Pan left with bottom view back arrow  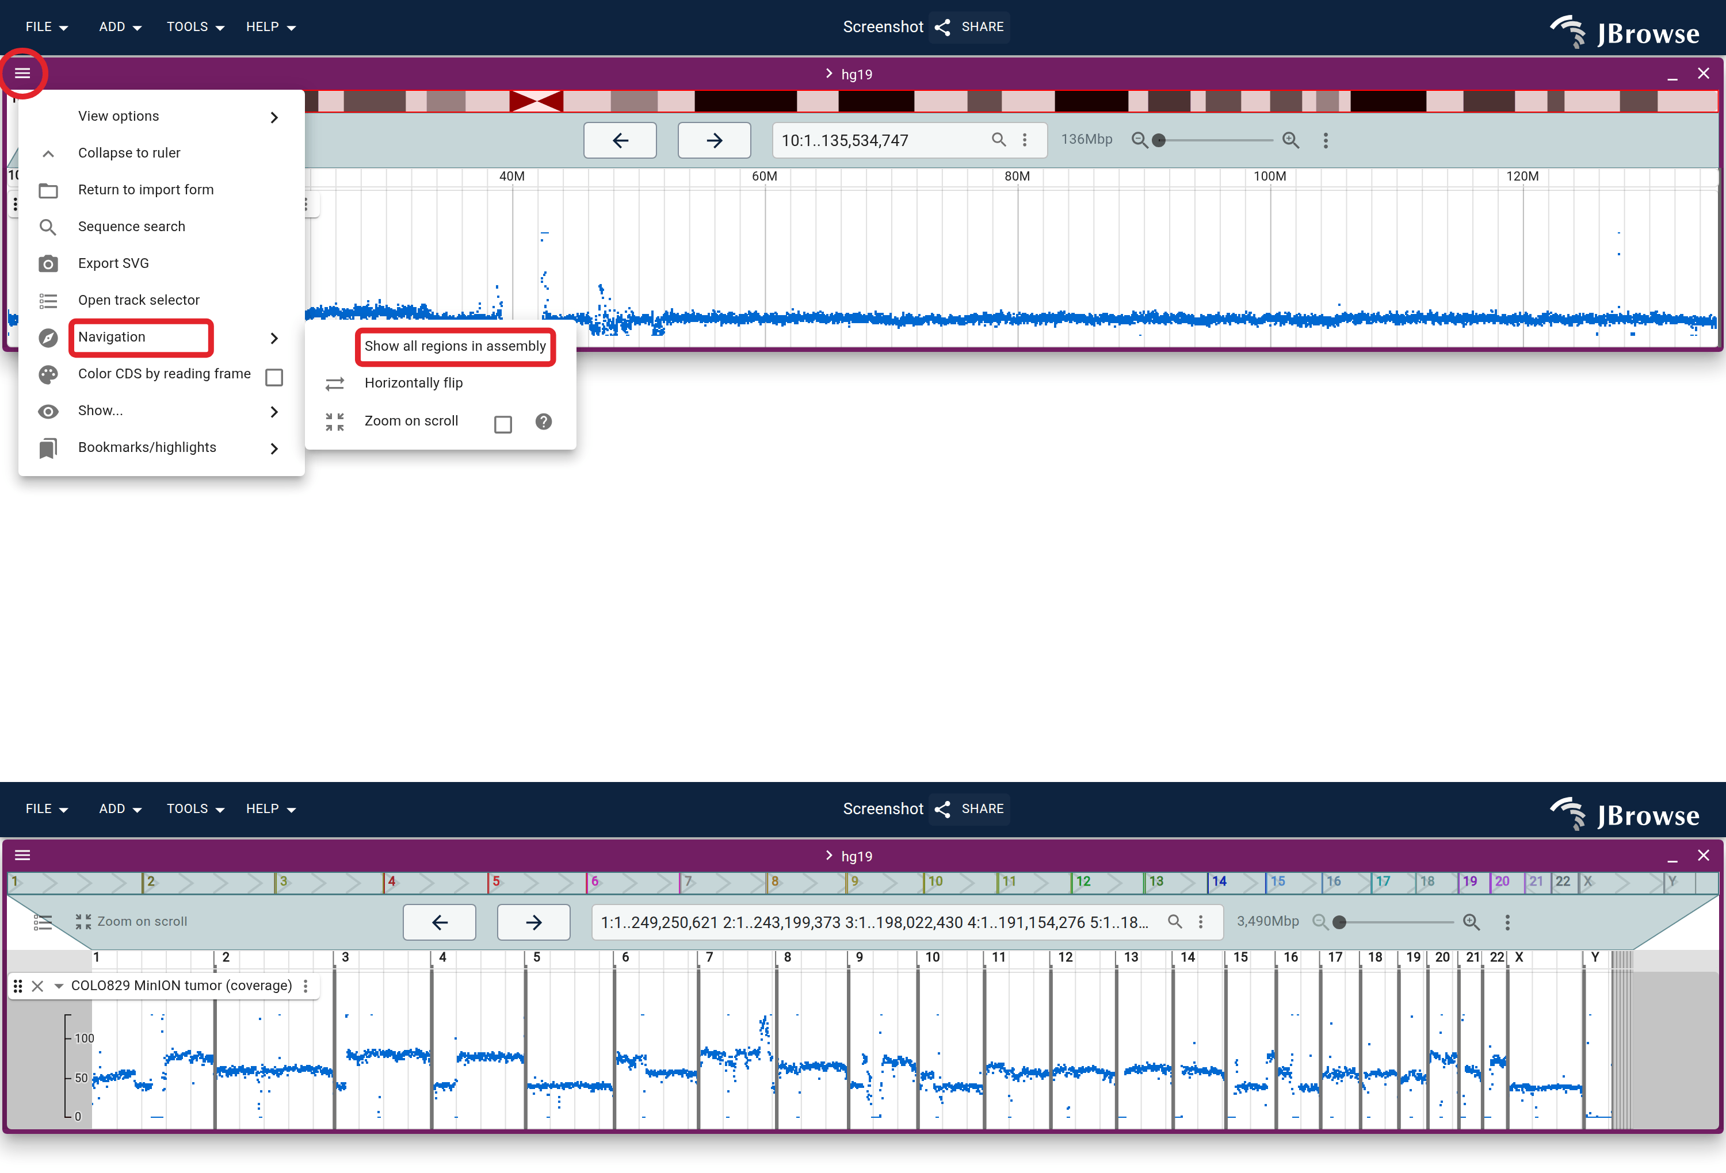439,922
